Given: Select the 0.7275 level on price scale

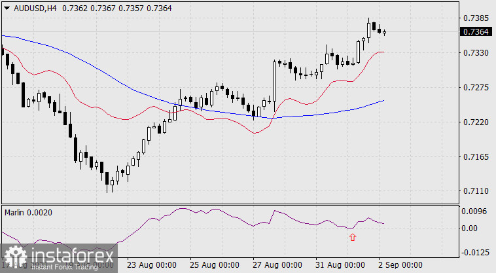Looking at the screenshot, I should coord(475,87).
